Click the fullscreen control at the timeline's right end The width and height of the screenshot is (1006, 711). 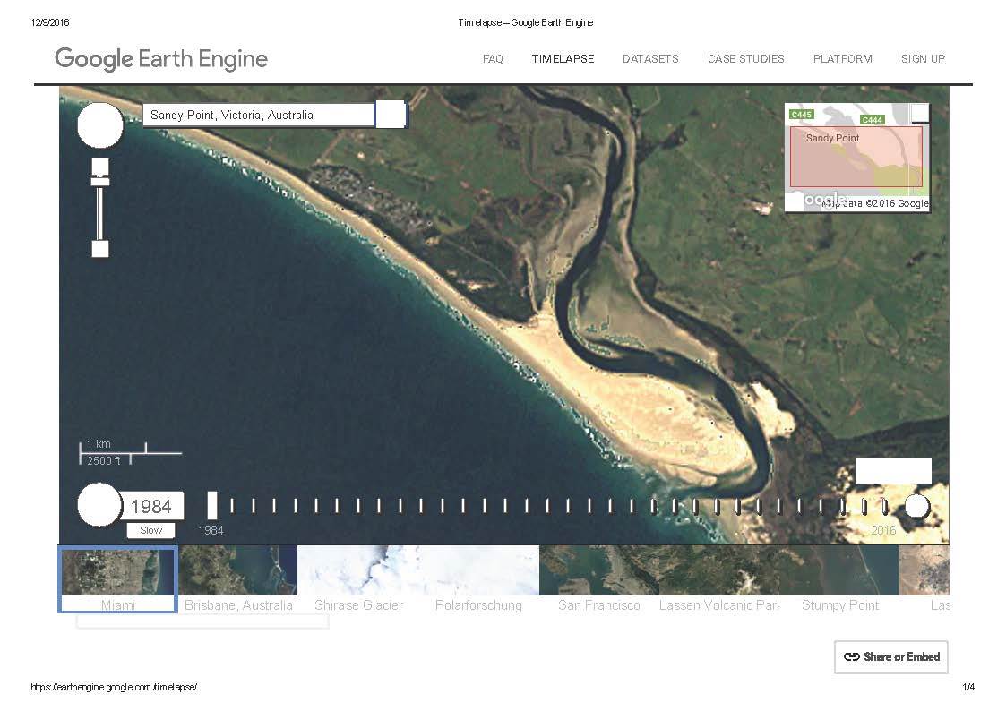[x=916, y=506]
